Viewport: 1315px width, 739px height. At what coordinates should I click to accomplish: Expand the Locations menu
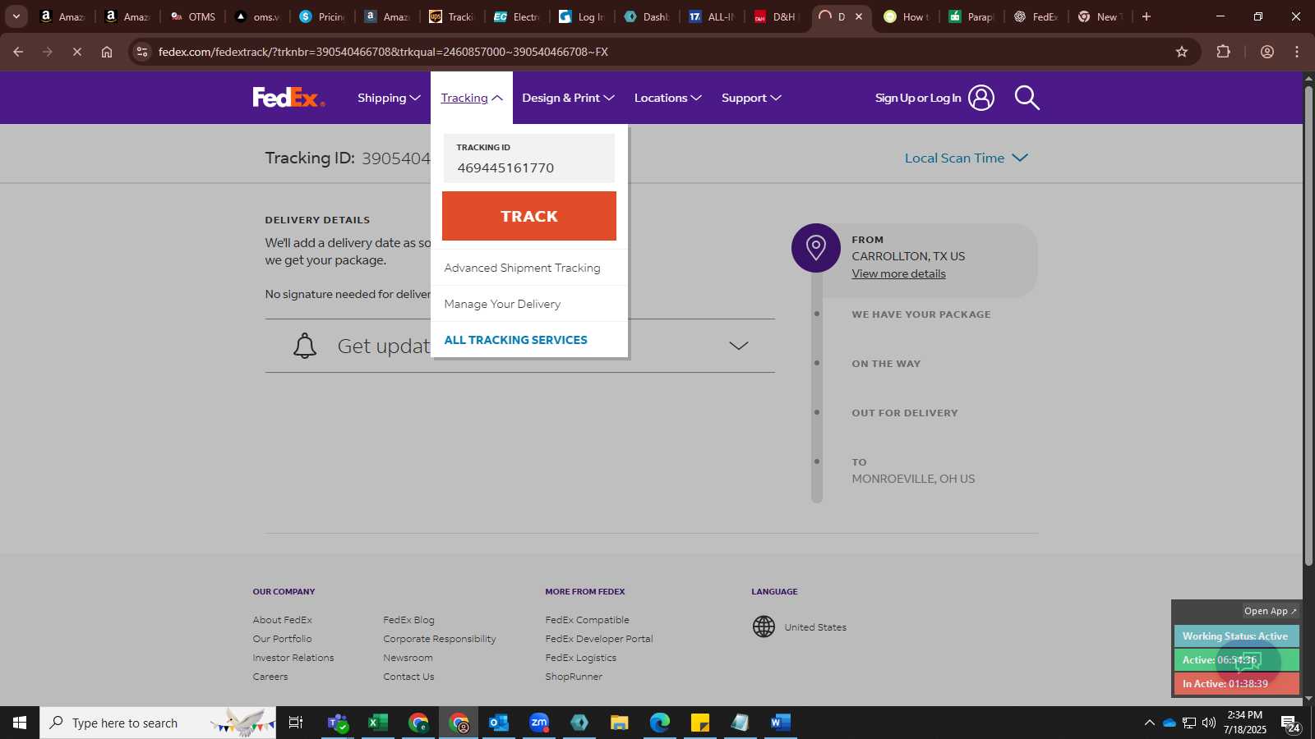click(x=667, y=98)
